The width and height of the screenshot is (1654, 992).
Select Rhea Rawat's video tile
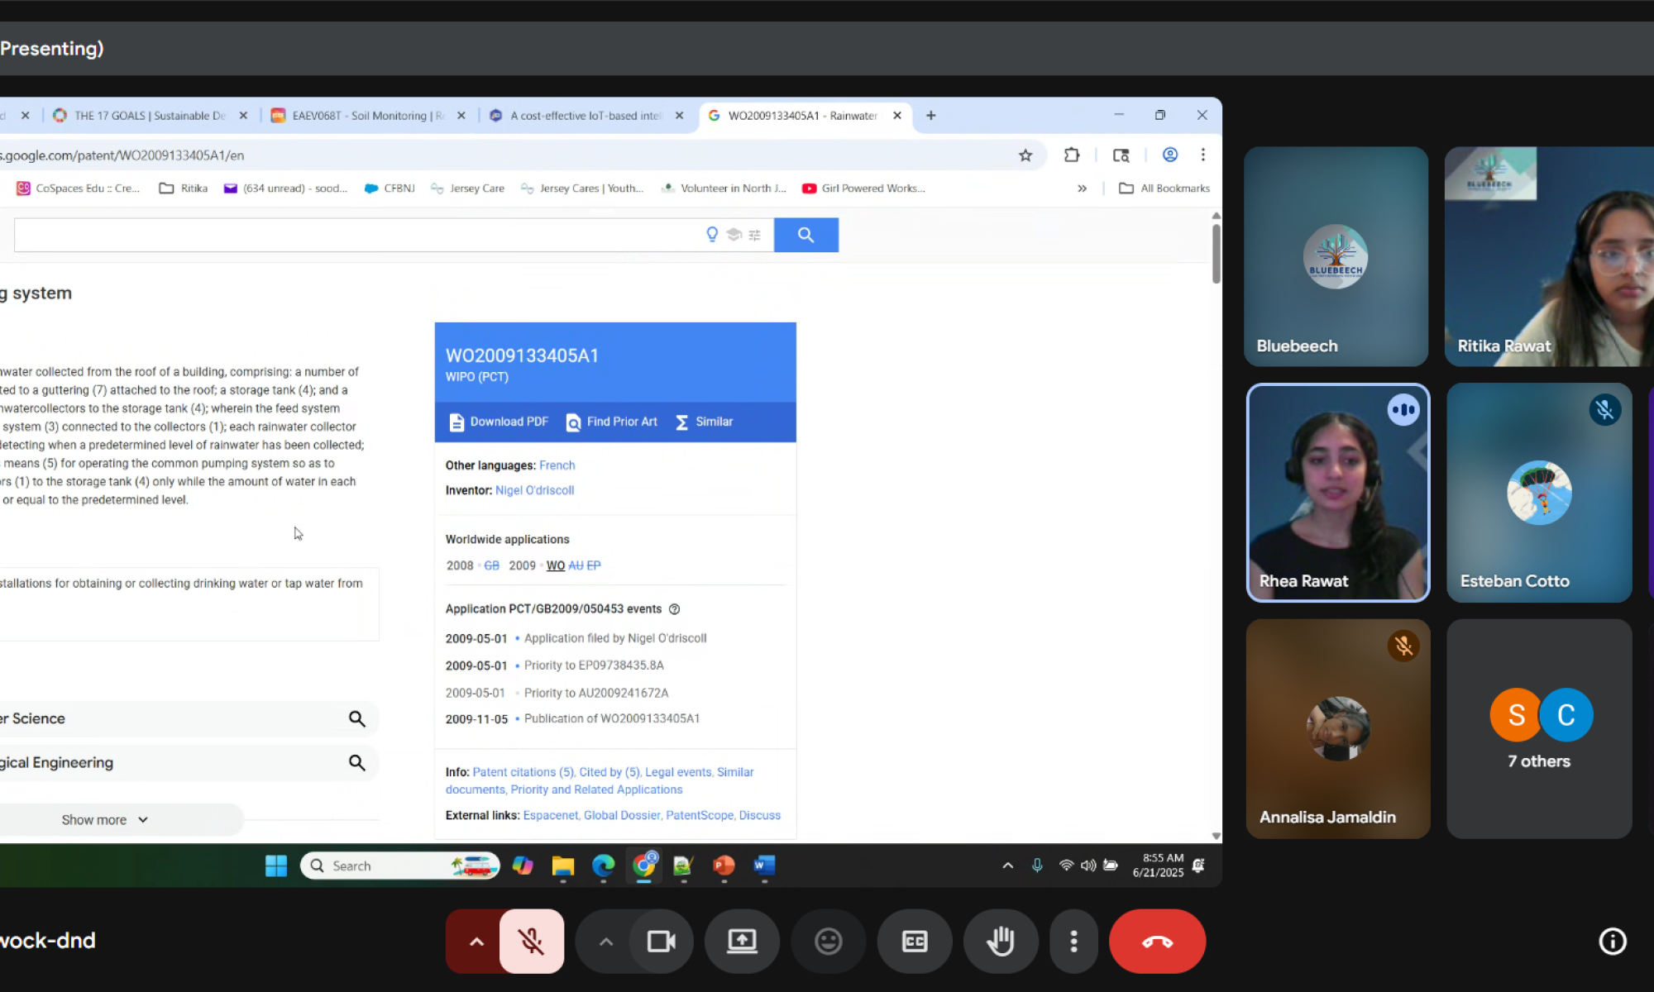click(x=1337, y=493)
